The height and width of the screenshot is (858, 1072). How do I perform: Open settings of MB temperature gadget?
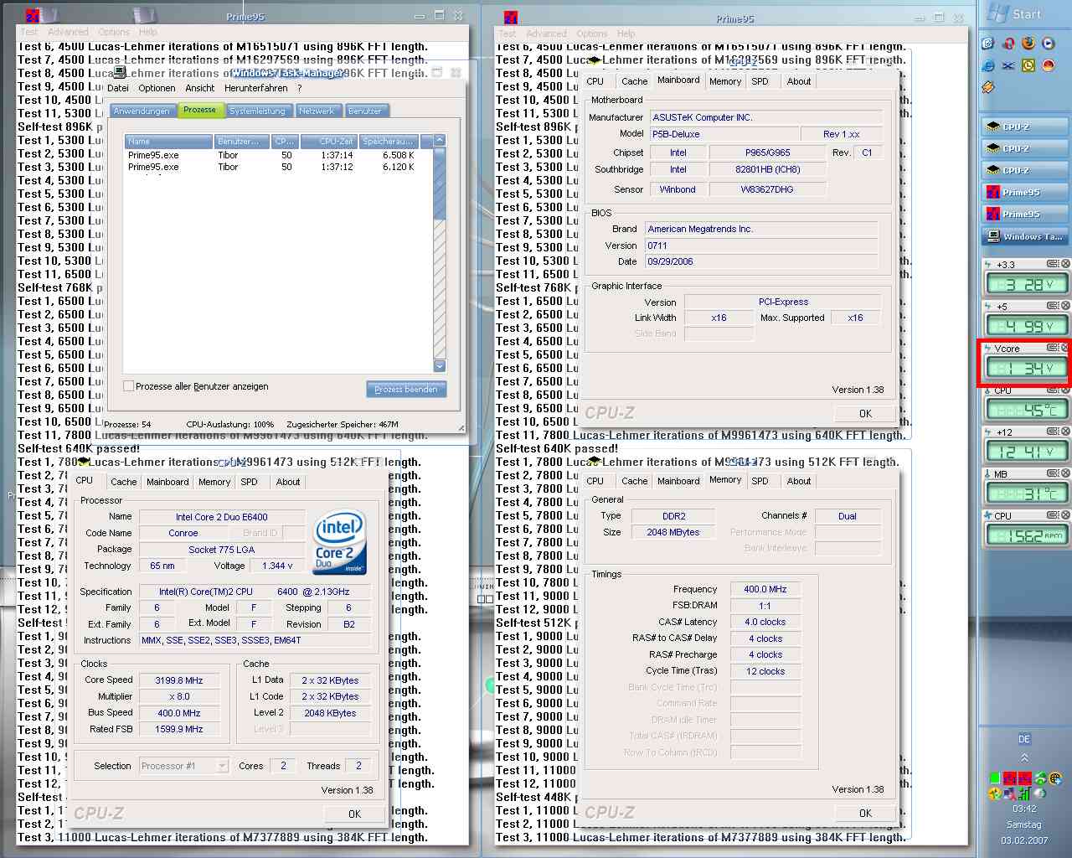coord(1054,473)
